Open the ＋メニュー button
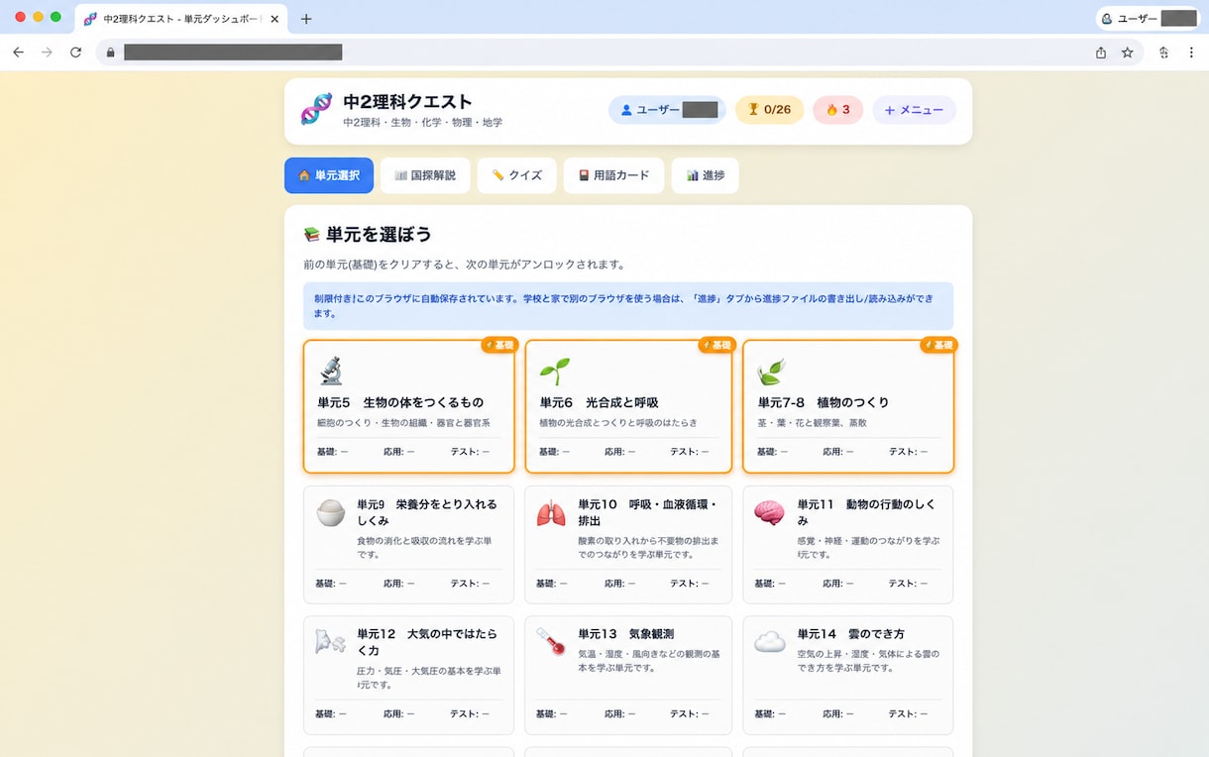Screen dimensions: 1209x757 click(914, 110)
